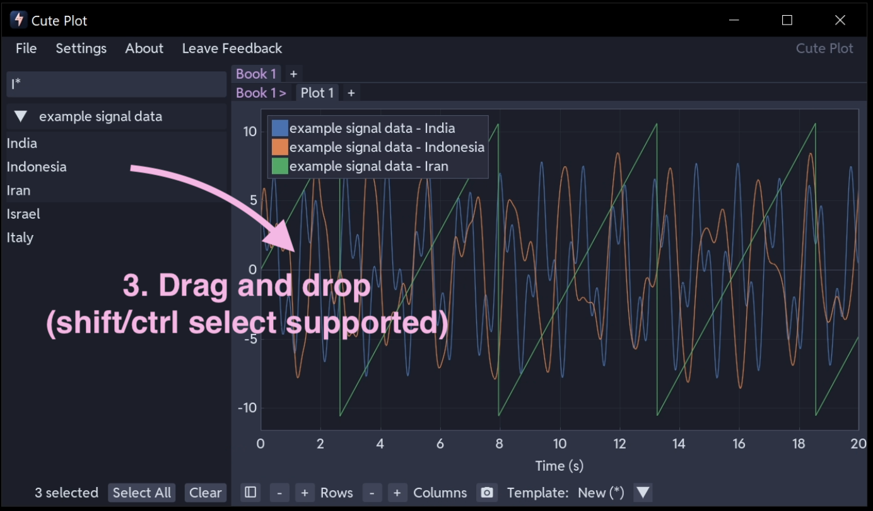Click the camera snapshot icon in bottom toolbar
Viewport: 873px width, 511px height.
coord(486,493)
